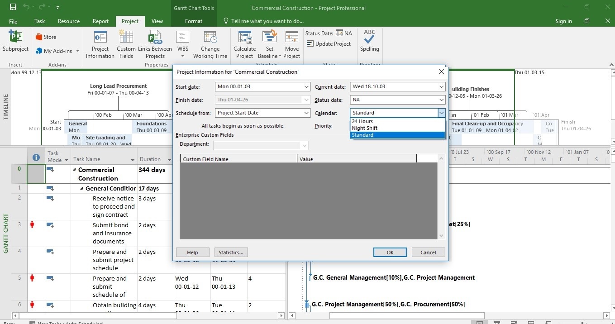The height and width of the screenshot is (324, 615).
Task: Click the Custom Field Name column header
Action: 238,159
